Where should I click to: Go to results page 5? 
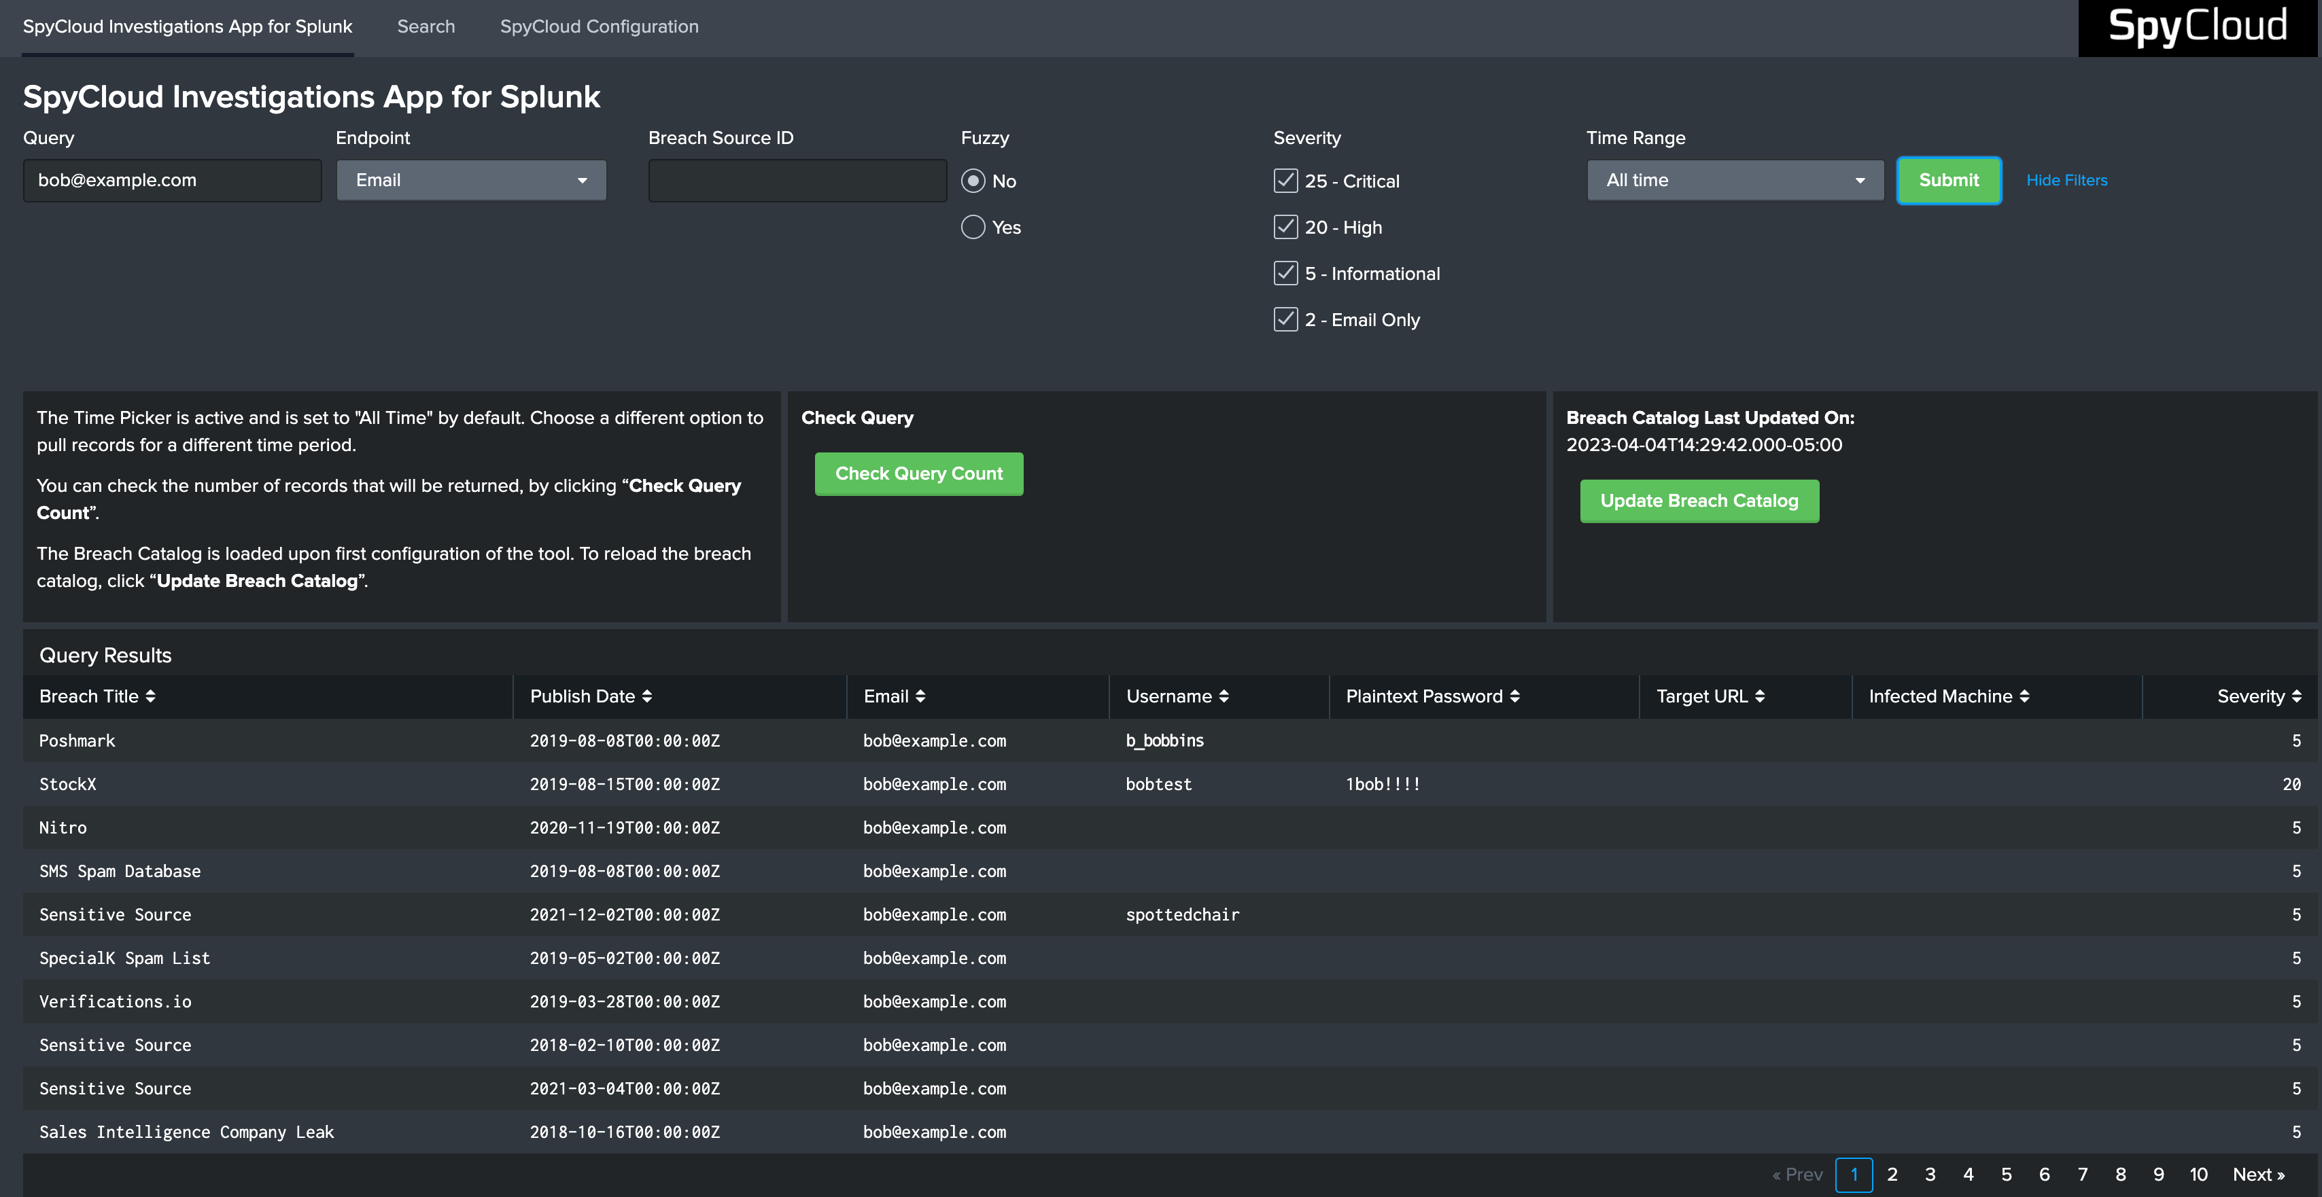click(2007, 1175)
